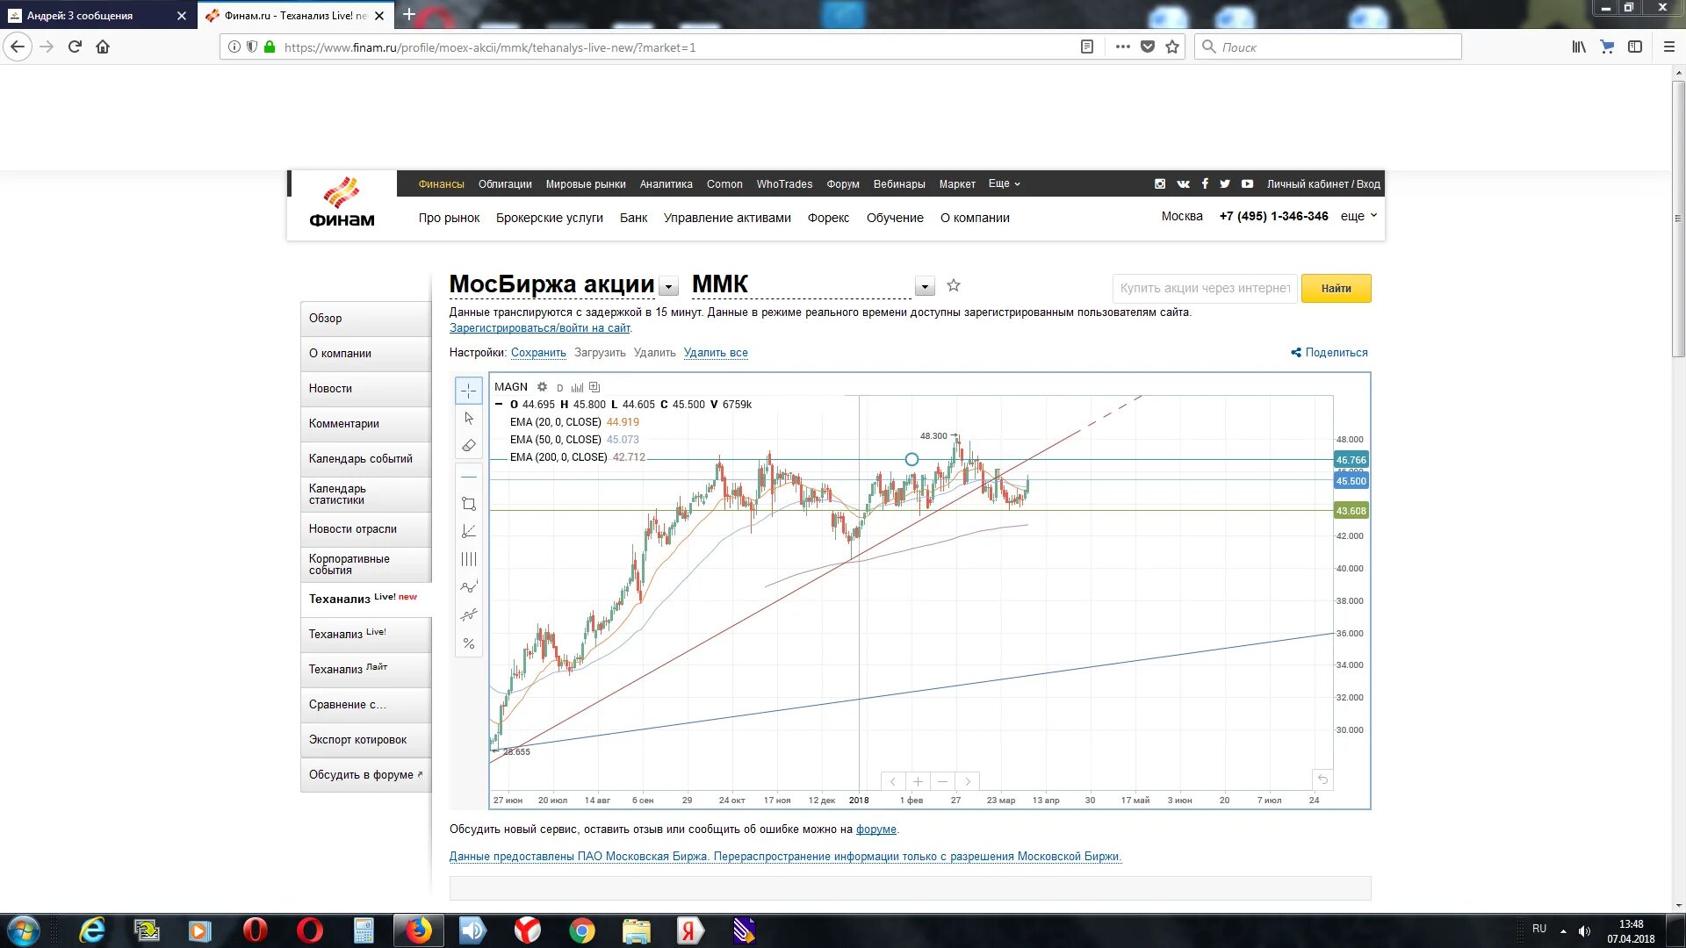Screen dimensions: 1686x948
Task: Expand the МосБиржа акции market dropdown
Action: pyautogui.click(x=669, y=287)
